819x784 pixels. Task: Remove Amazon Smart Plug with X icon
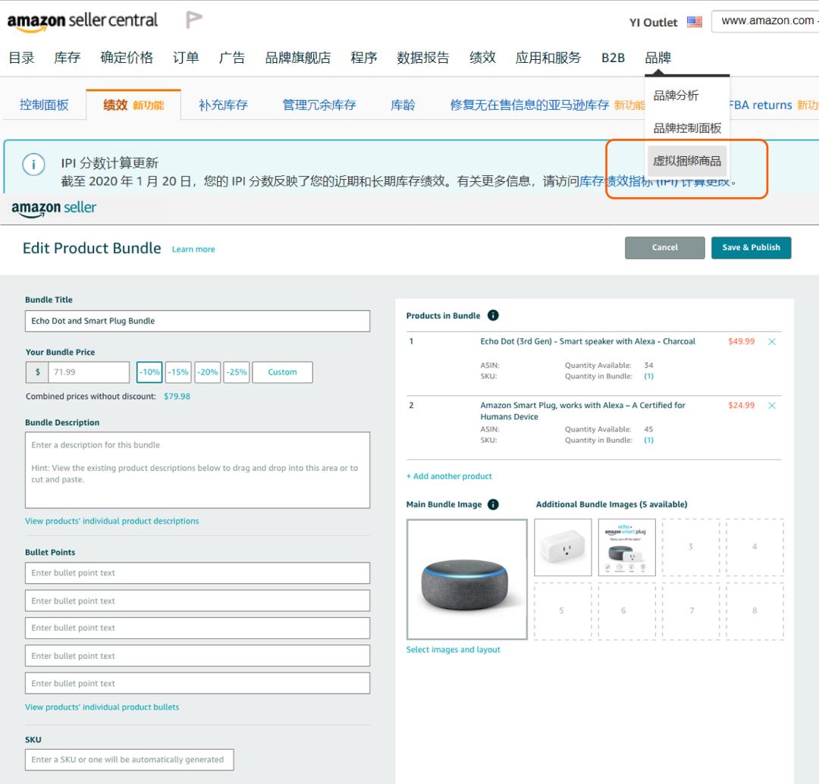pos(771,406)
